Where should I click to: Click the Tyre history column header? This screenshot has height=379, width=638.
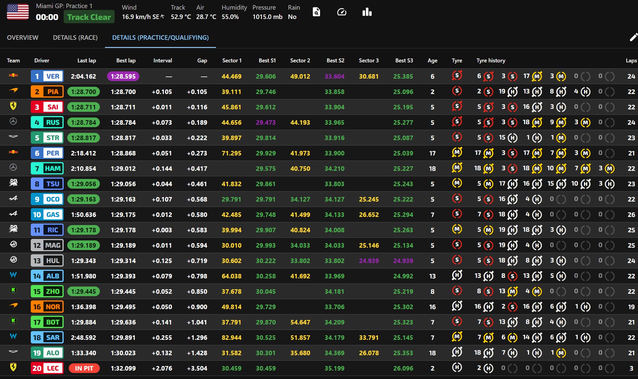(490, 61)
